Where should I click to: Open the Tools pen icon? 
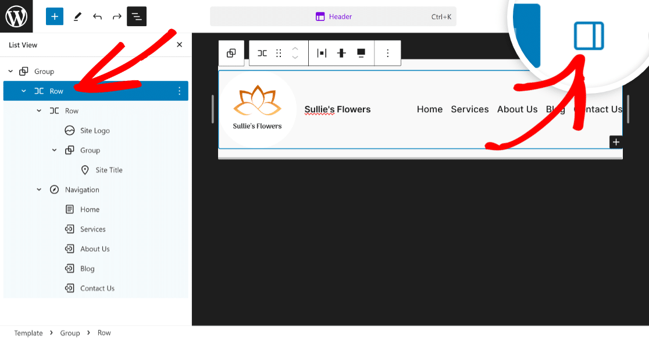point(77,16)
